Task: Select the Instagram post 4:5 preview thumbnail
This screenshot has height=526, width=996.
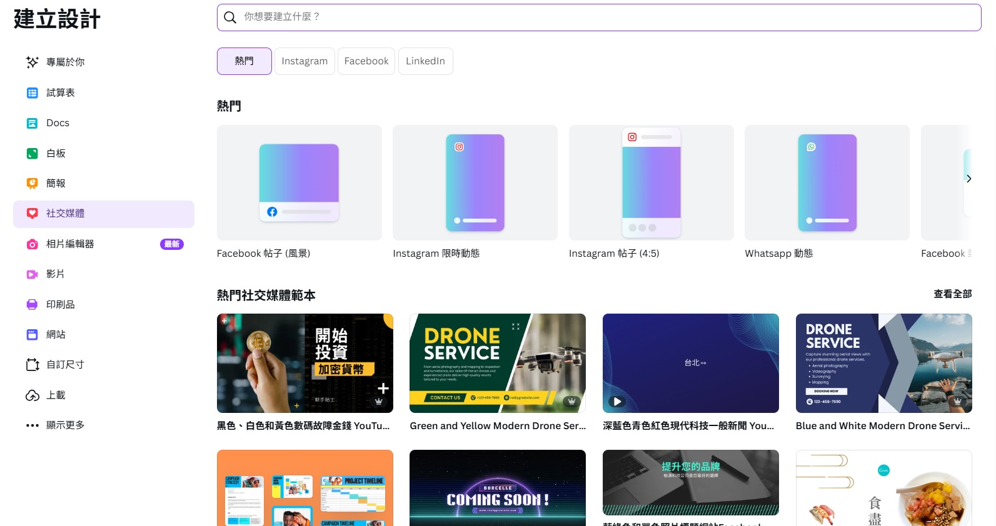Action: coord(651,182)
